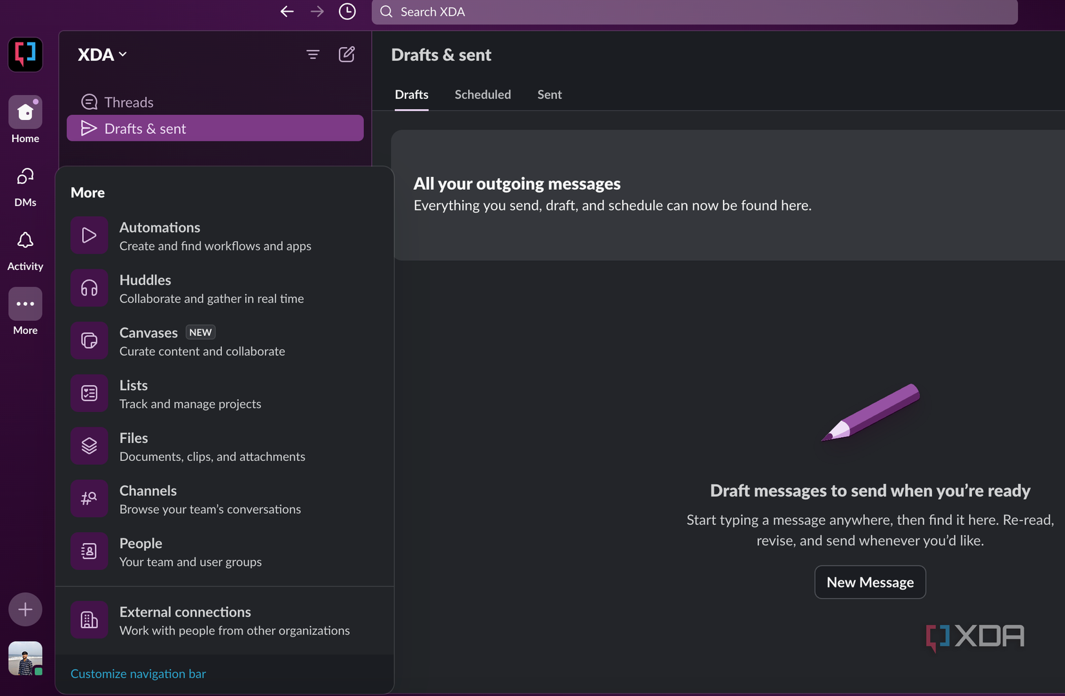Click the New Message button
This screenshot has height=696, width=1065.
(x=869, y=582)
